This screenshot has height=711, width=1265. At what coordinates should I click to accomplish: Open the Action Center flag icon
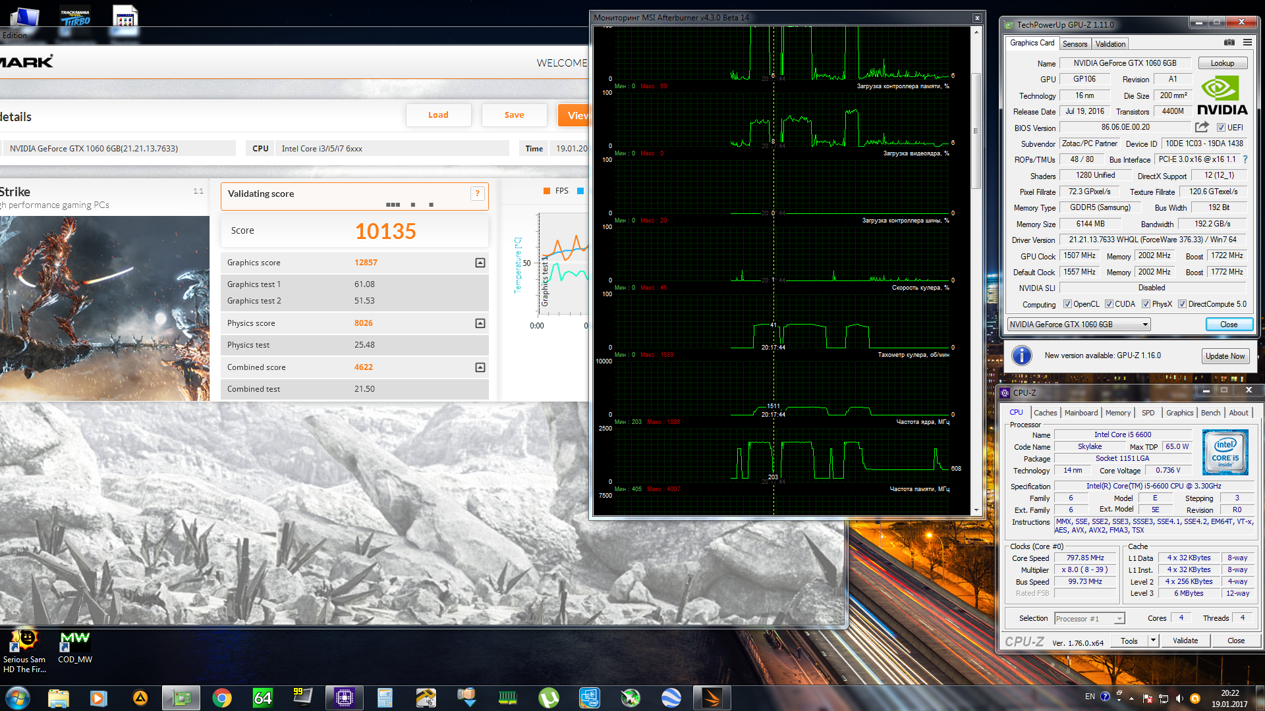coord(1148,698)
